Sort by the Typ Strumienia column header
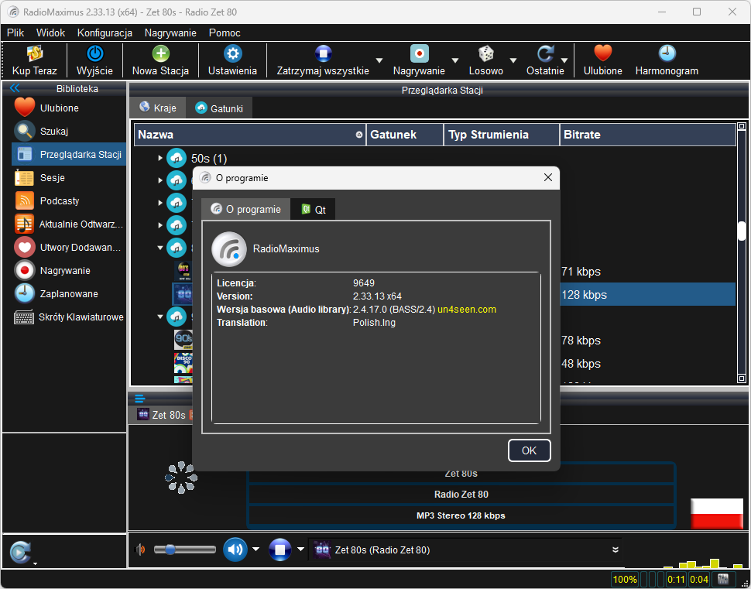The width and height of the screenshot is (751, 589). pyautogui.click(x=502, y=135)
